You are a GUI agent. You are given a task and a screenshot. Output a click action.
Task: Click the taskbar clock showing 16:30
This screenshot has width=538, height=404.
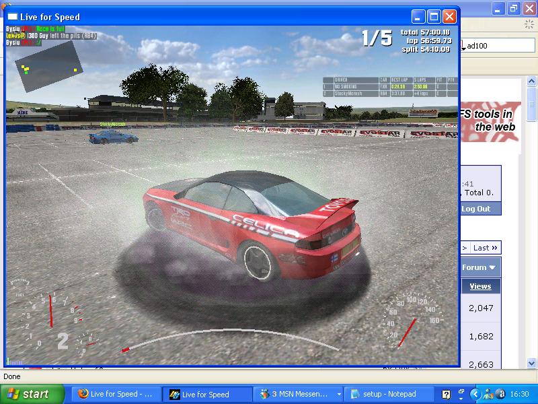[x=519, y=394]
